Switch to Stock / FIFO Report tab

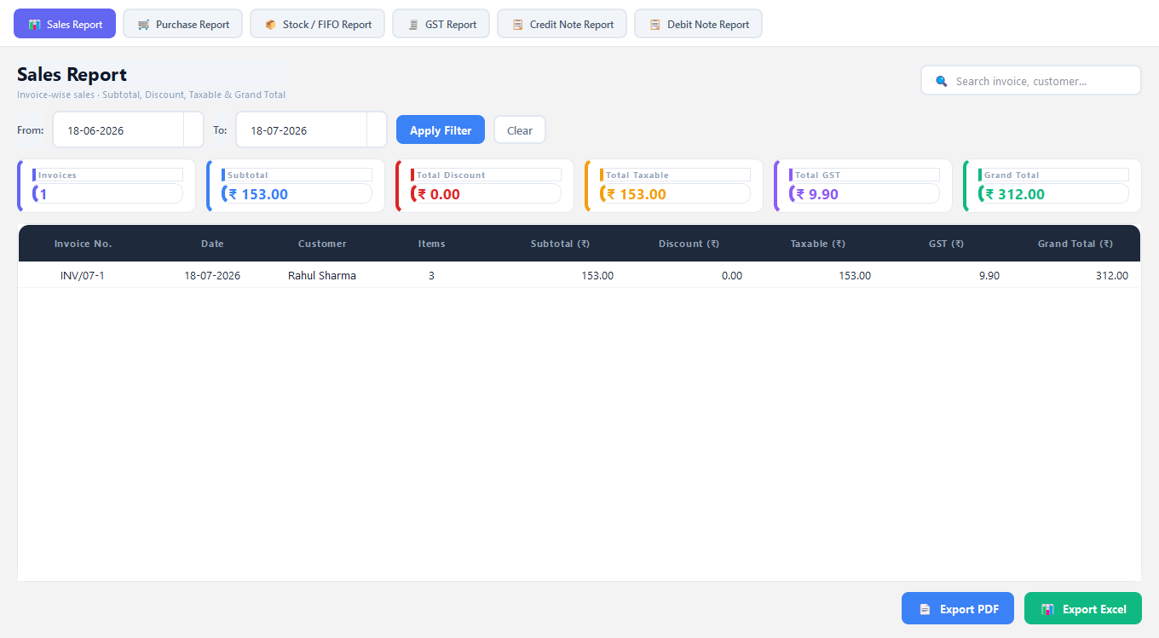point(317,24)
